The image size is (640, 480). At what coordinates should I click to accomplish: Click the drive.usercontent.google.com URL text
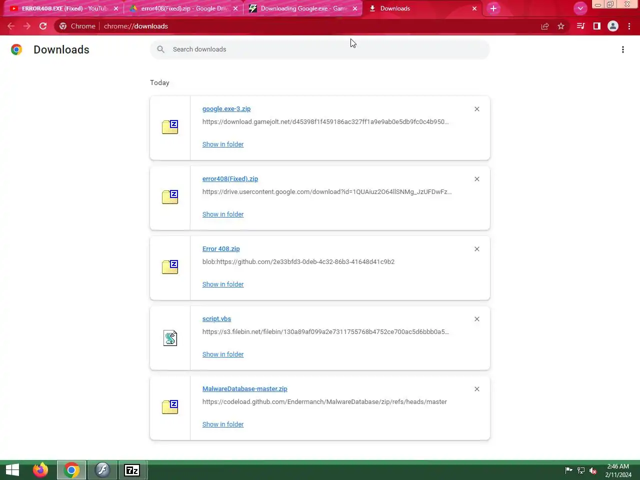pos(327,192)
